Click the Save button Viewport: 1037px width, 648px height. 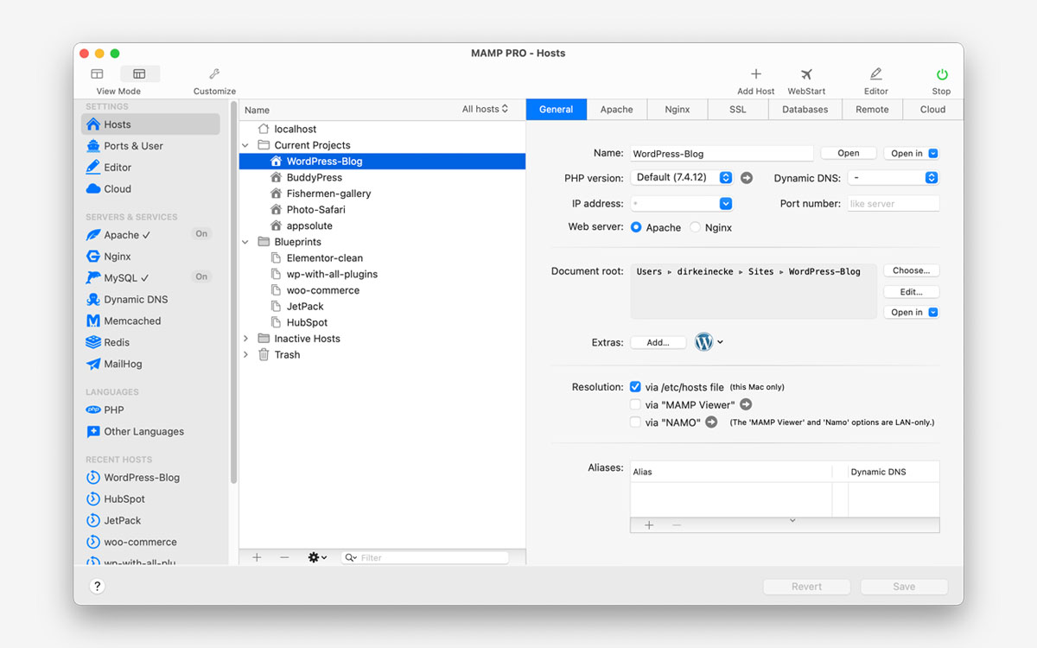pyautogui.click(x=904, y=587)
